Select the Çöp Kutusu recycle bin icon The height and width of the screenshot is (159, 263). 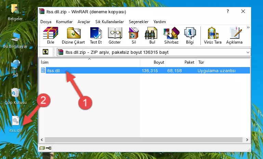click(x=15, y=96)
